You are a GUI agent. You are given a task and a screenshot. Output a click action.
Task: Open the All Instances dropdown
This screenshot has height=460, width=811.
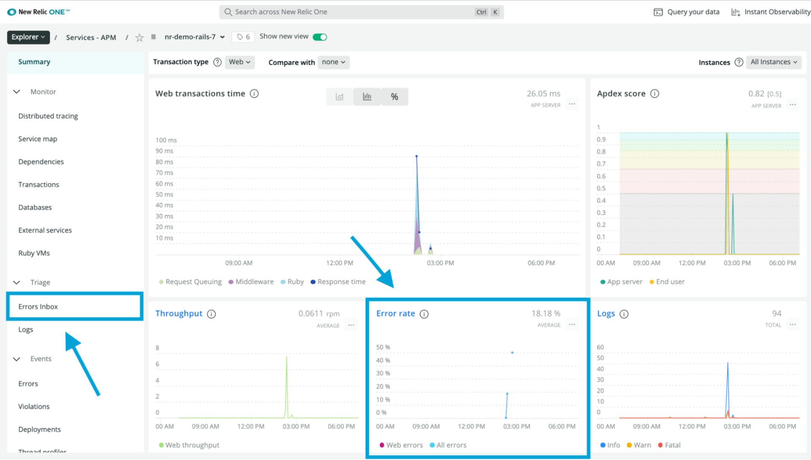(773, 62)
